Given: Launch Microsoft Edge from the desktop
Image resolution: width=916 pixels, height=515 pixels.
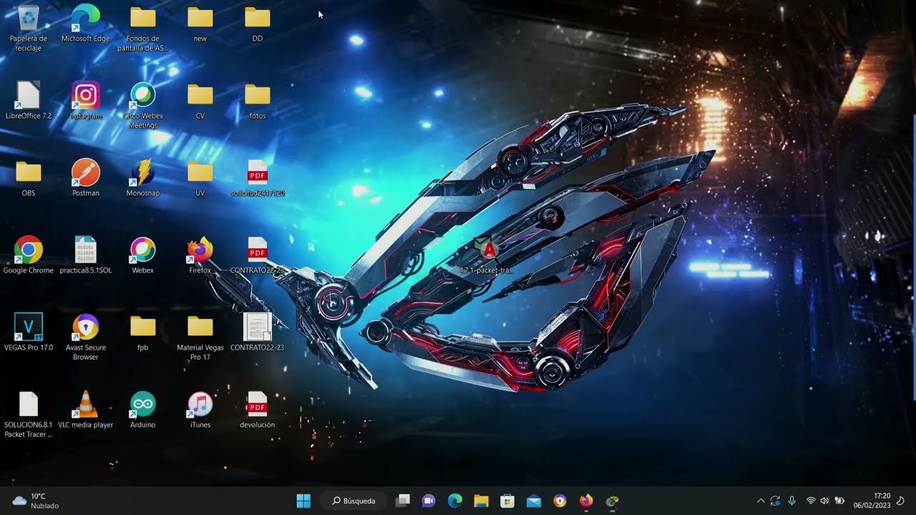Looking at the screenshot, I should tap(86, 23).
